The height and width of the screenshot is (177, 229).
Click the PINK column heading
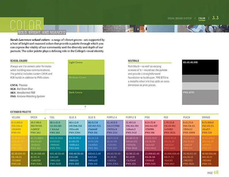147,117
